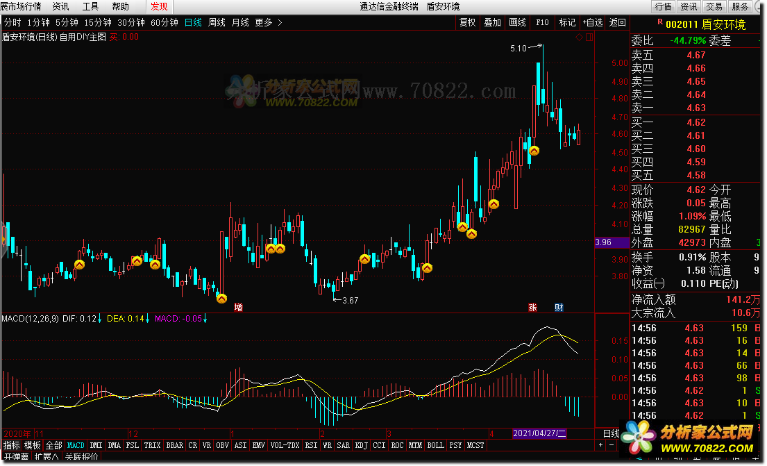Switch to the 1分钟 chart period

pyautogui.click(x=39, y=22)
